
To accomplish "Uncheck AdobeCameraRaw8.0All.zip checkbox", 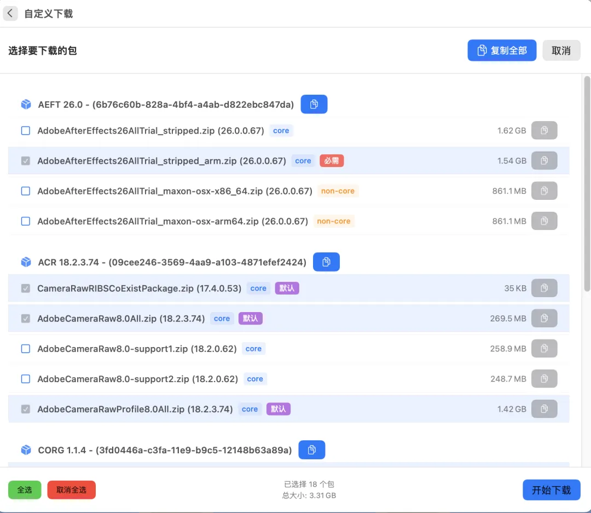I will click(26, 318).
